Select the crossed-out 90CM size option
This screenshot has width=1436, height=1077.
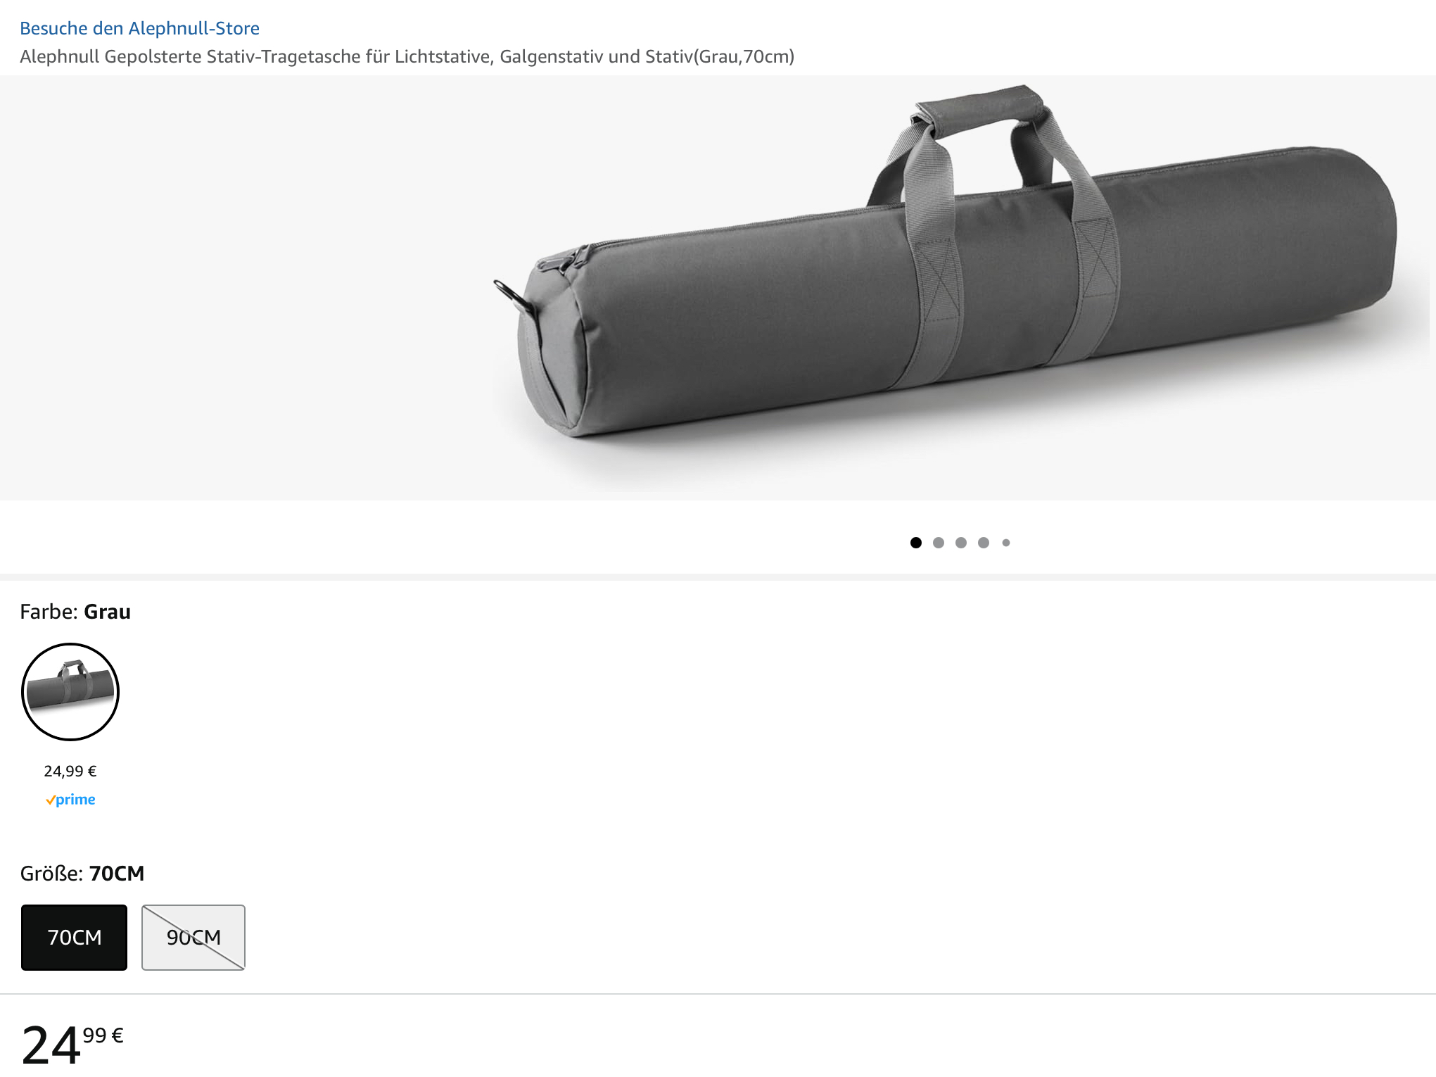(193, 937)
